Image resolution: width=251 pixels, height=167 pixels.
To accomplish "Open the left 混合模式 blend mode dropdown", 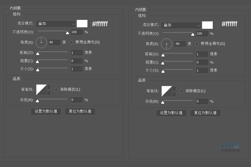I will click(x=55, y=24).
